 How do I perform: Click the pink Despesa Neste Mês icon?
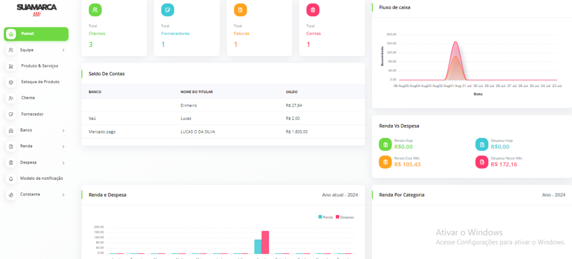click(x=482, y=162)
